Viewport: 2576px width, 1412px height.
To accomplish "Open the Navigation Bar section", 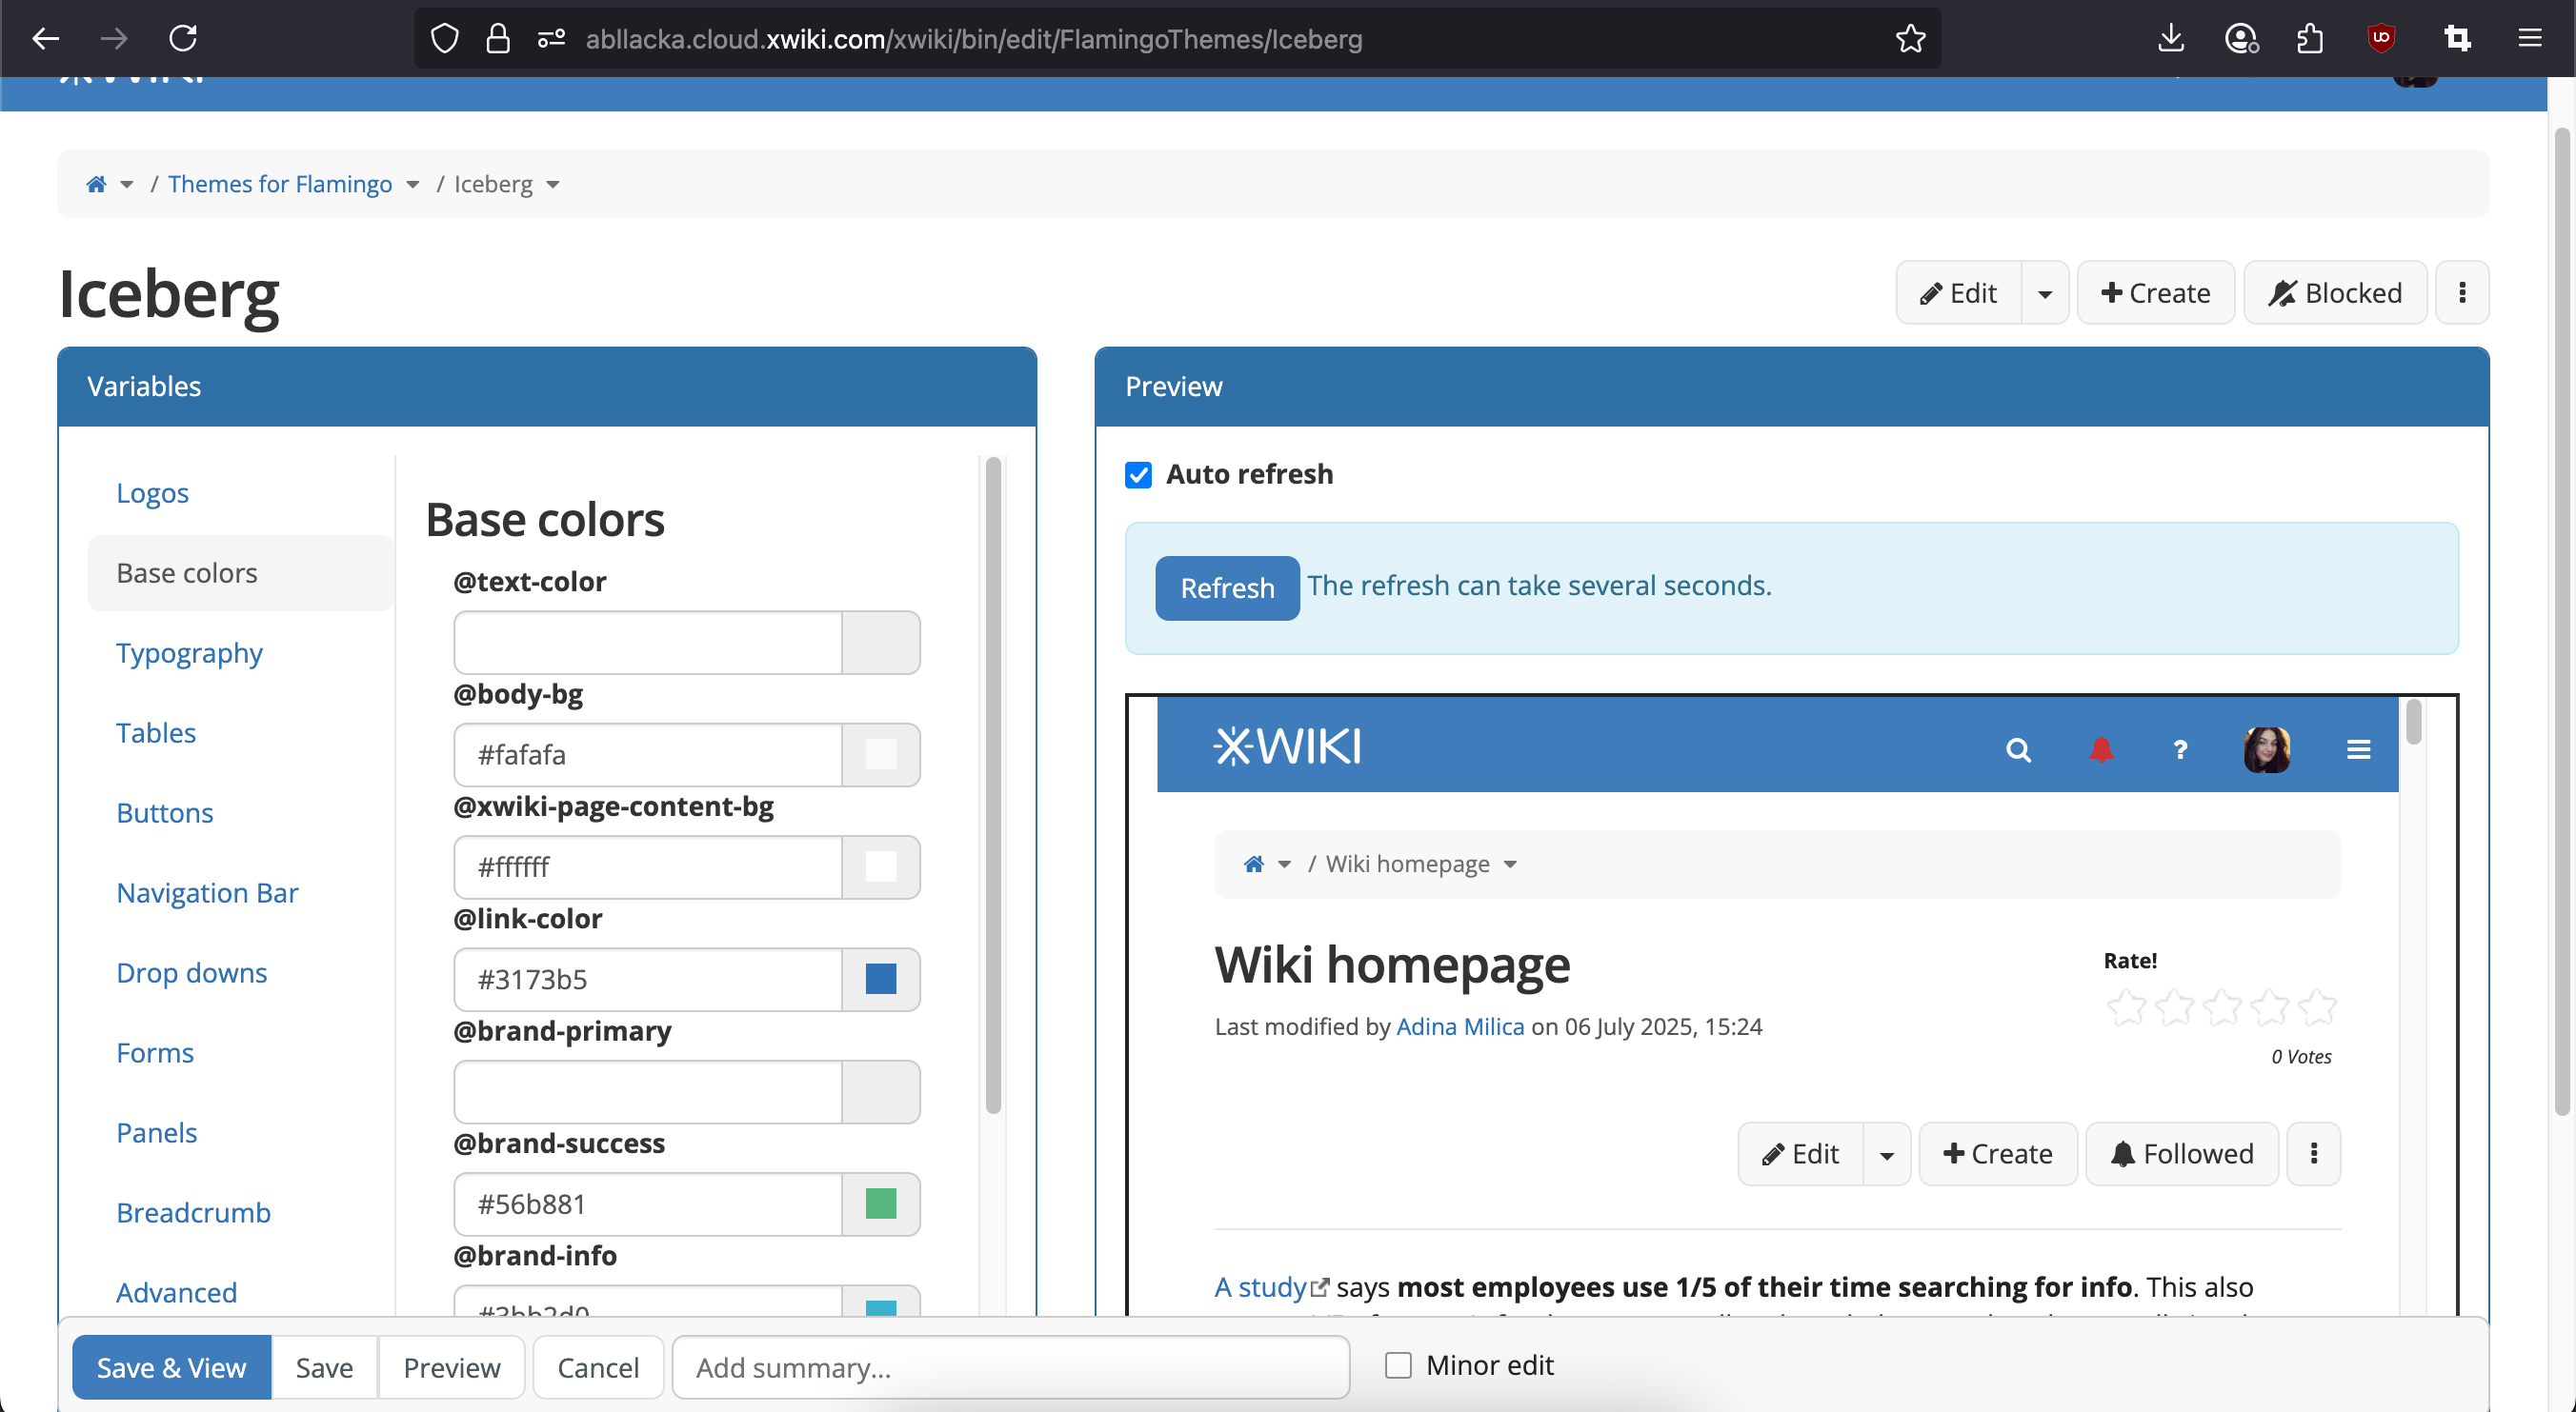I will tap(207, 892).
